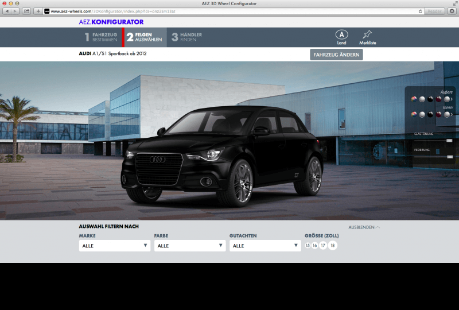459x310 pixels.
Task: Choose the rightmost white inner paint sphere
Action: coord(447,114)
